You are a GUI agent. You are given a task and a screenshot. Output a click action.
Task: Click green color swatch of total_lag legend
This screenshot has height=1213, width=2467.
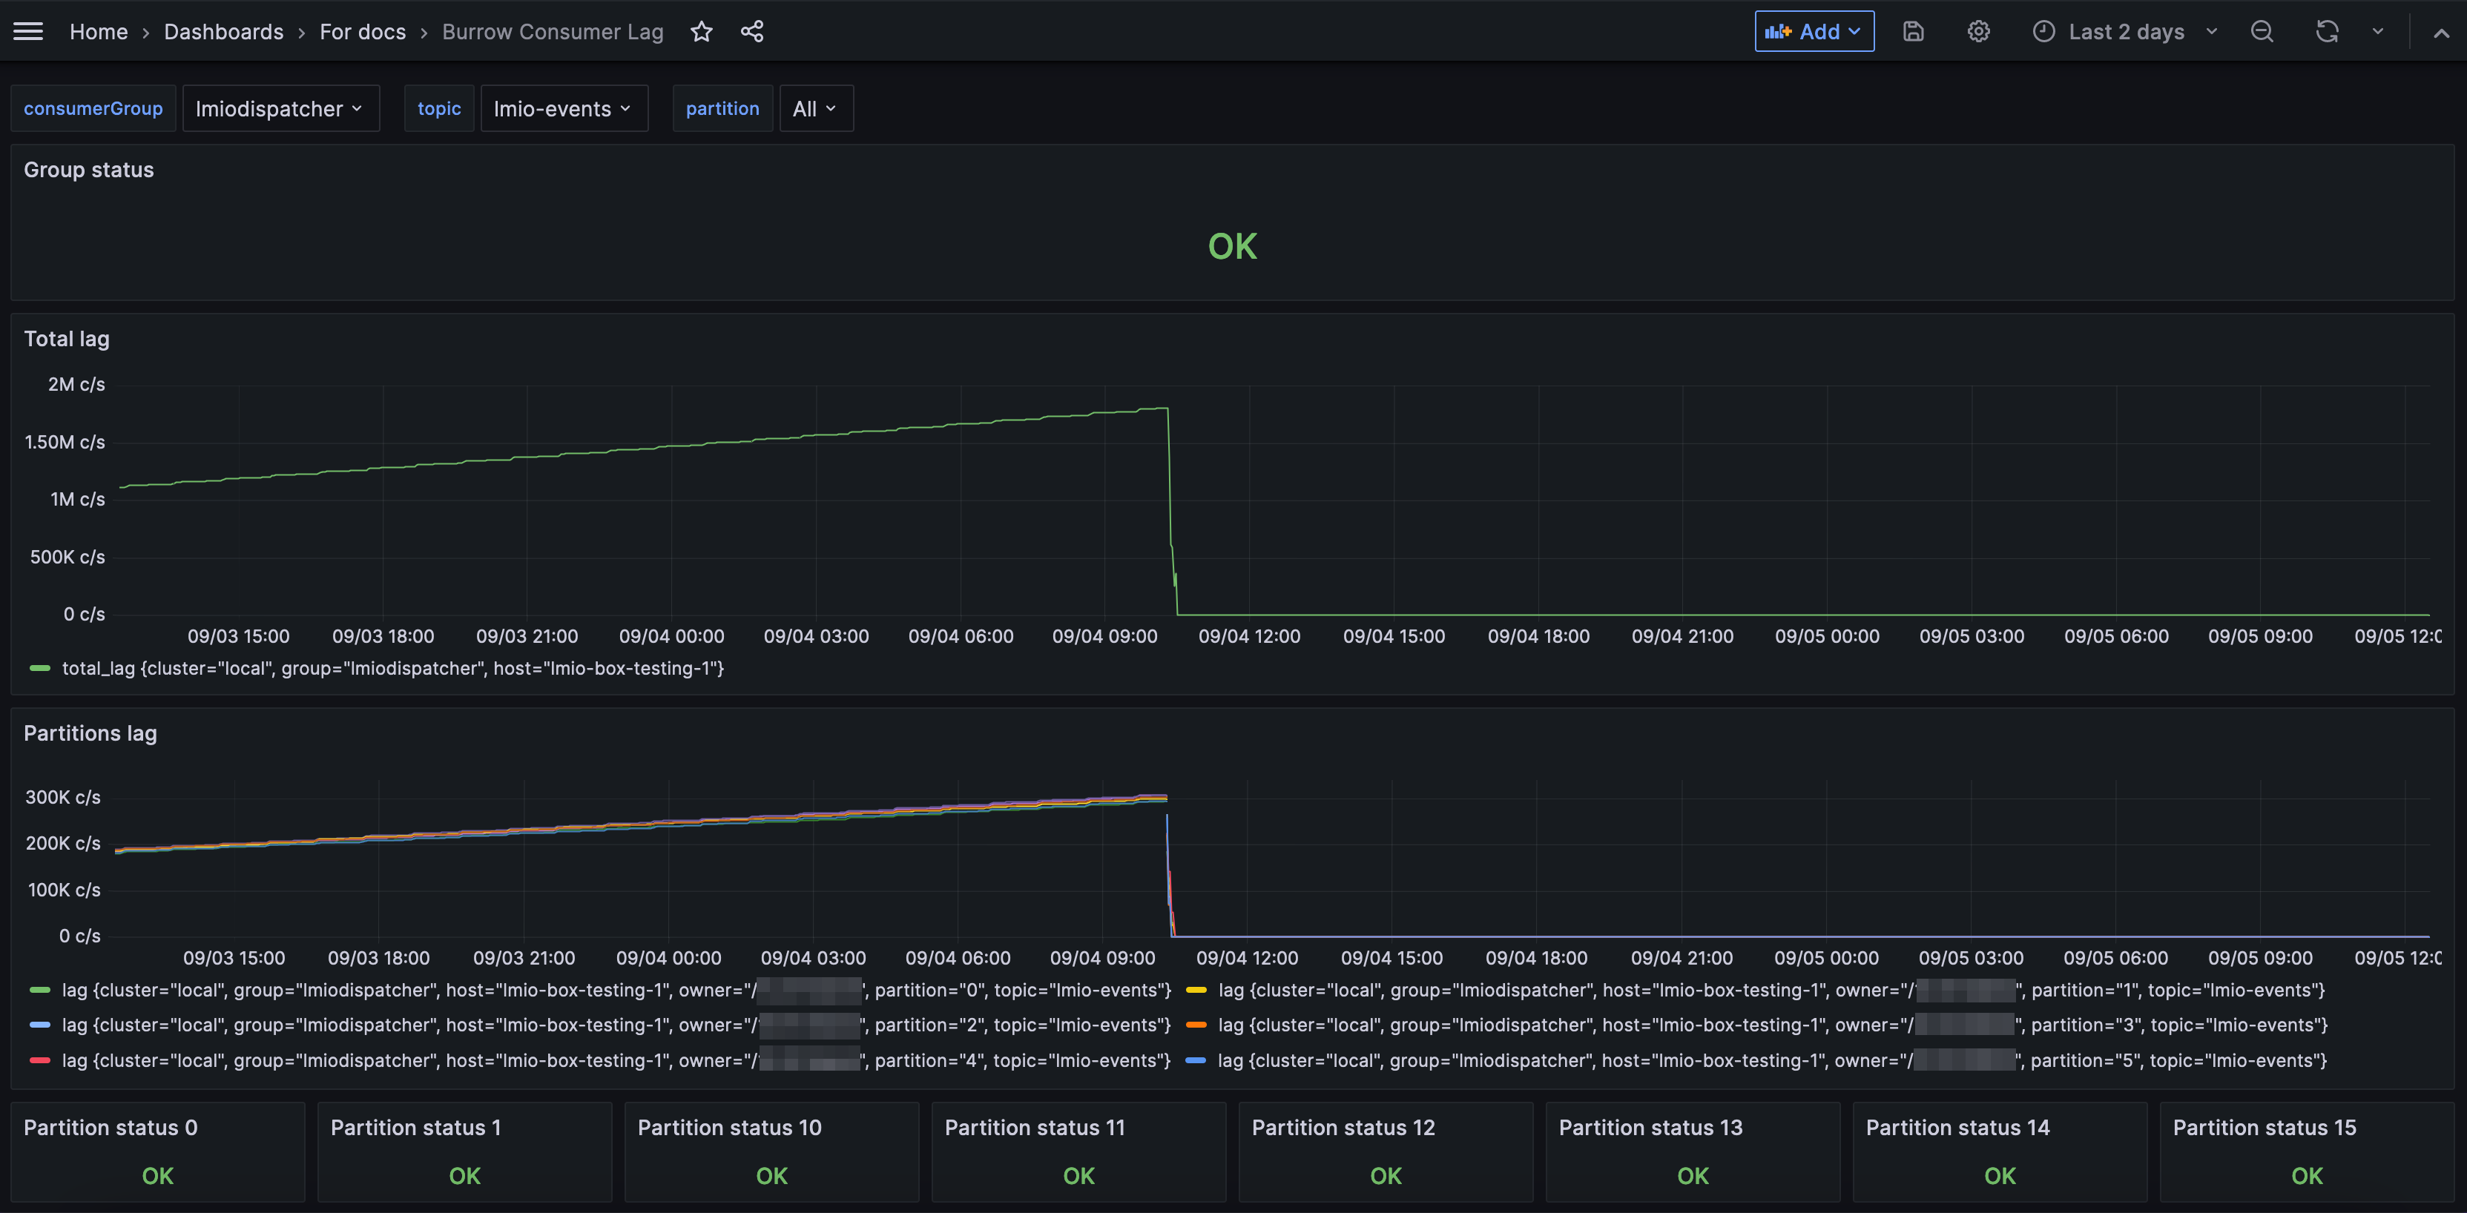pyautogui.click(x=39, y=668)
